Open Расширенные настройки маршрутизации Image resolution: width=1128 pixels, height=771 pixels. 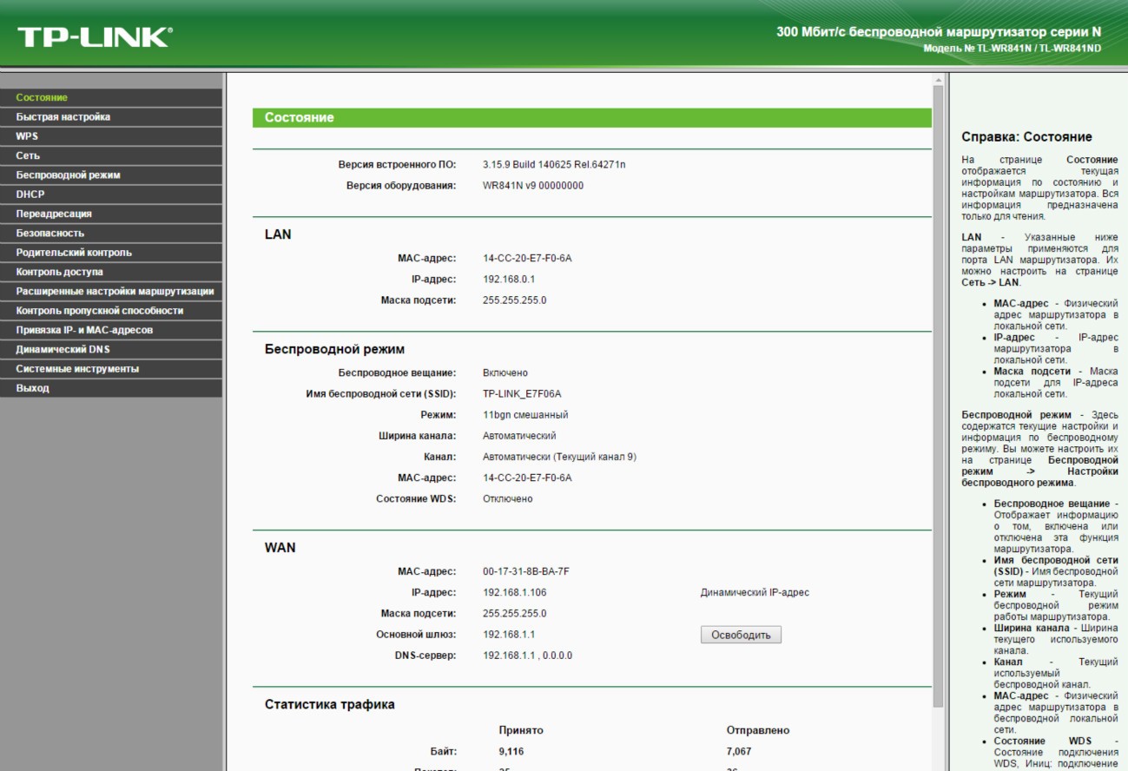(115, 291)
